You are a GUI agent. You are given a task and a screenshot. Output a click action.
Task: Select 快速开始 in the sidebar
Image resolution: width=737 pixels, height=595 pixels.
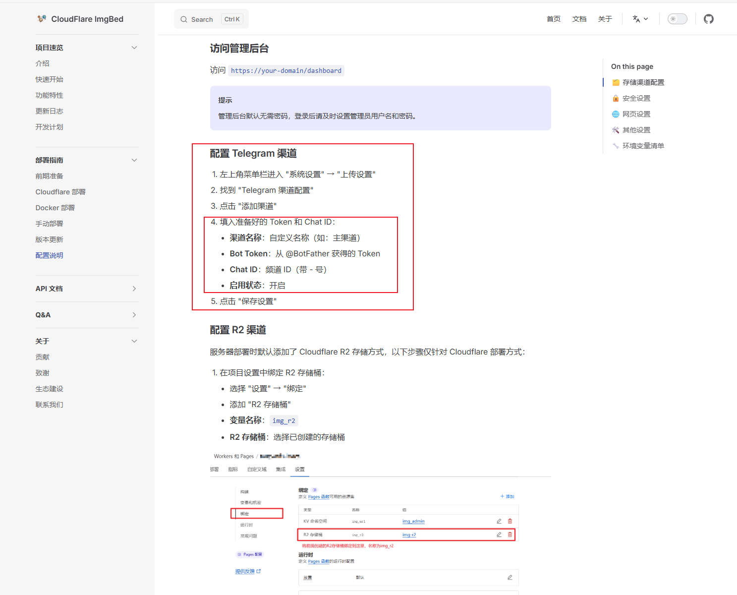click(x=50, y=79)
